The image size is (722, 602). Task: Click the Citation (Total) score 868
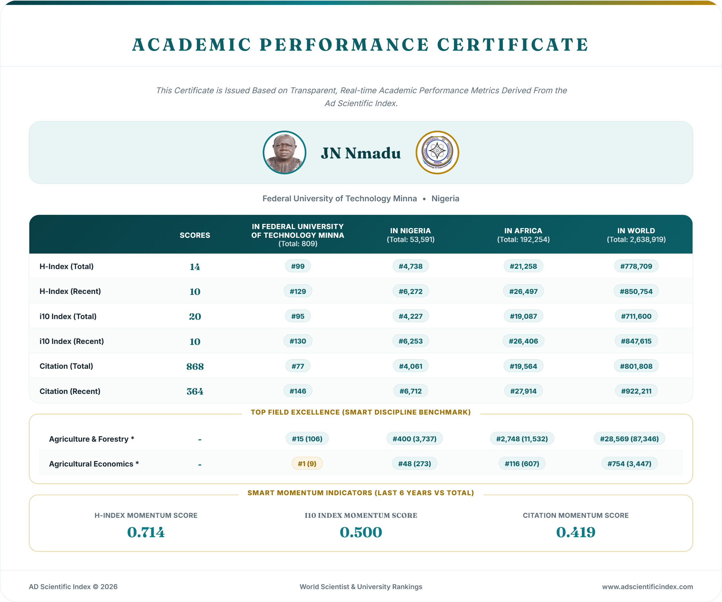[x=195, y=366]
